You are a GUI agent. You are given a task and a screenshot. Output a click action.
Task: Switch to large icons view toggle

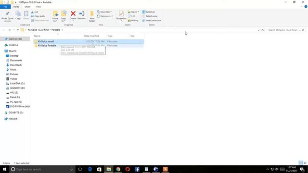305,163
